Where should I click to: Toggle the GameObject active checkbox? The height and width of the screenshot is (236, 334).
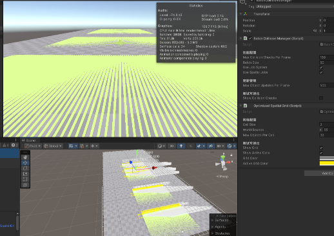pos(251,1)
